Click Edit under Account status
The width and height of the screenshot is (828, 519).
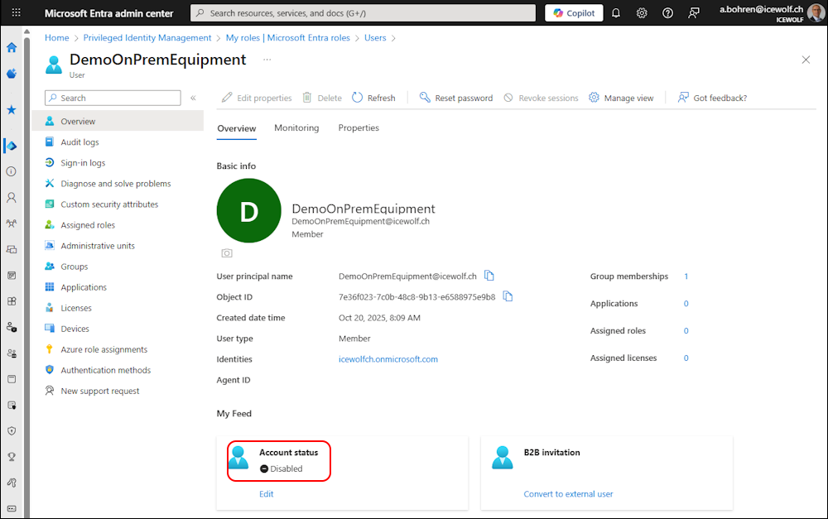[x=266, y=494]
